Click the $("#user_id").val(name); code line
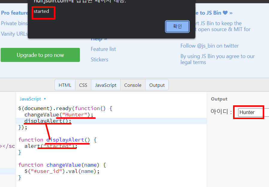The height and width of the screenshot is (187, 269). point(62,171)
